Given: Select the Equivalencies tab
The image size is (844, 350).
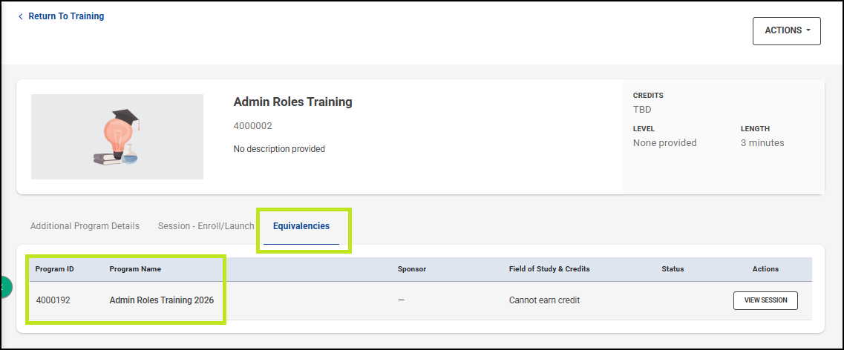Looking at the screenshot, I should [x=301, y=226].
